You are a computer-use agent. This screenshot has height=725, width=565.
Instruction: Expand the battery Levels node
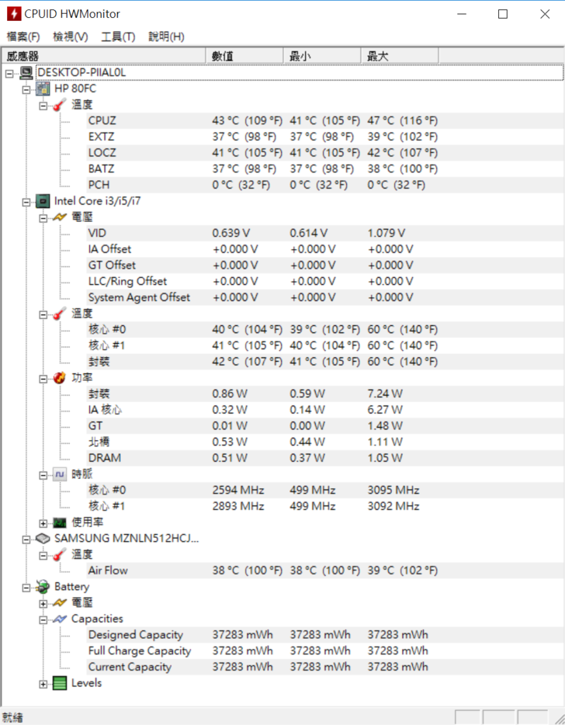click(43, 684)
